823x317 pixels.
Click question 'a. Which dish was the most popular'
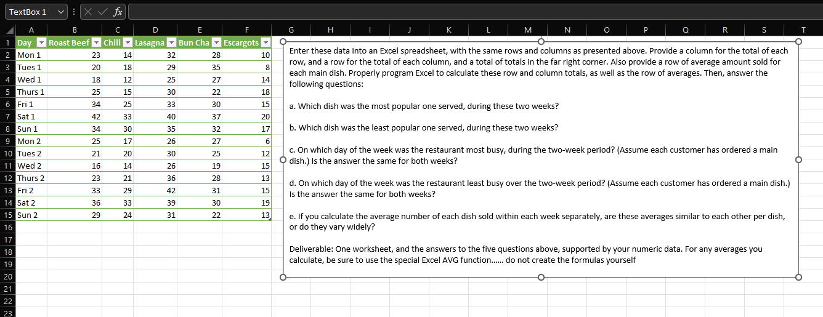(x=424, y=106)
